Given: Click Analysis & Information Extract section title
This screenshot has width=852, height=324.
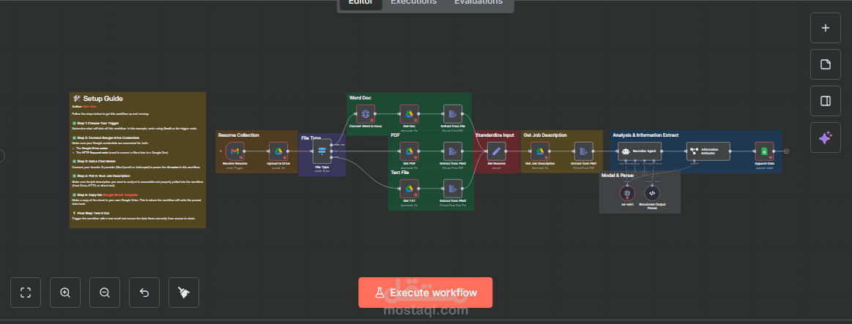Looking at the screenshot, I should pos(645,135).
